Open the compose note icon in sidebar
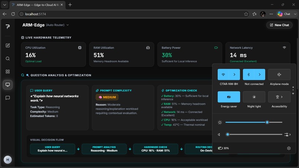The image size is (299, 168). click(8, 45)
